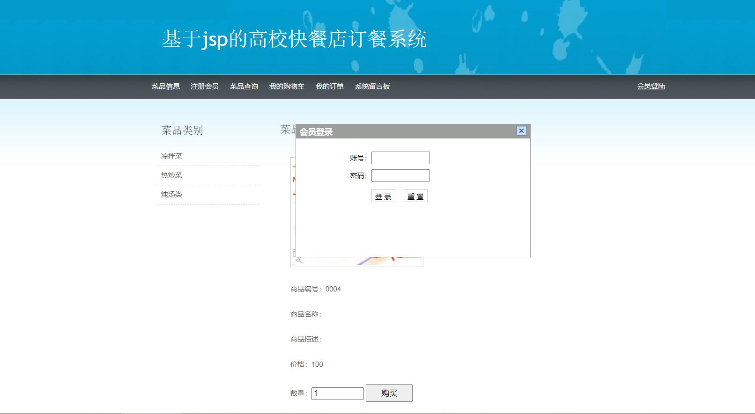View 我的购物车
The image size is (755, 414).
pyautogui.click(x=287, y=87)
